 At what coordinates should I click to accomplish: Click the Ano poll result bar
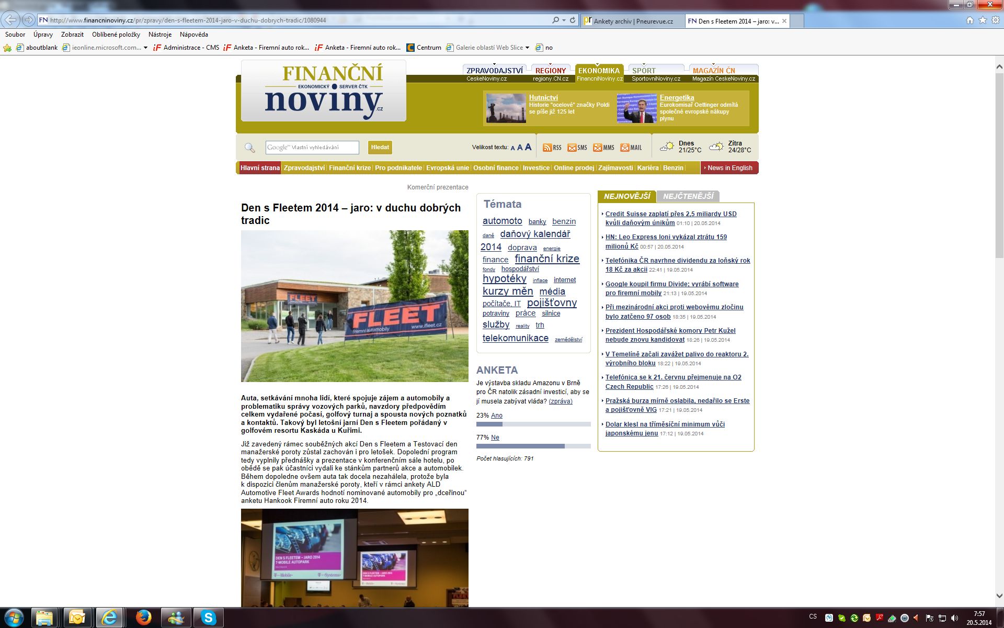pos(533,424)
